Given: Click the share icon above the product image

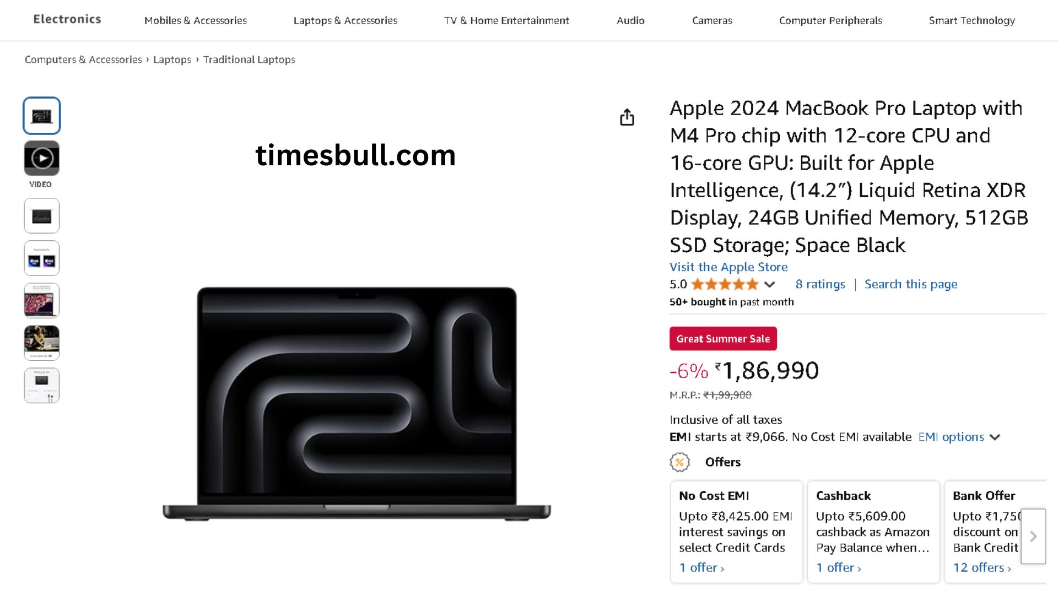Looking at the screenshot, I should click(627, 117).
